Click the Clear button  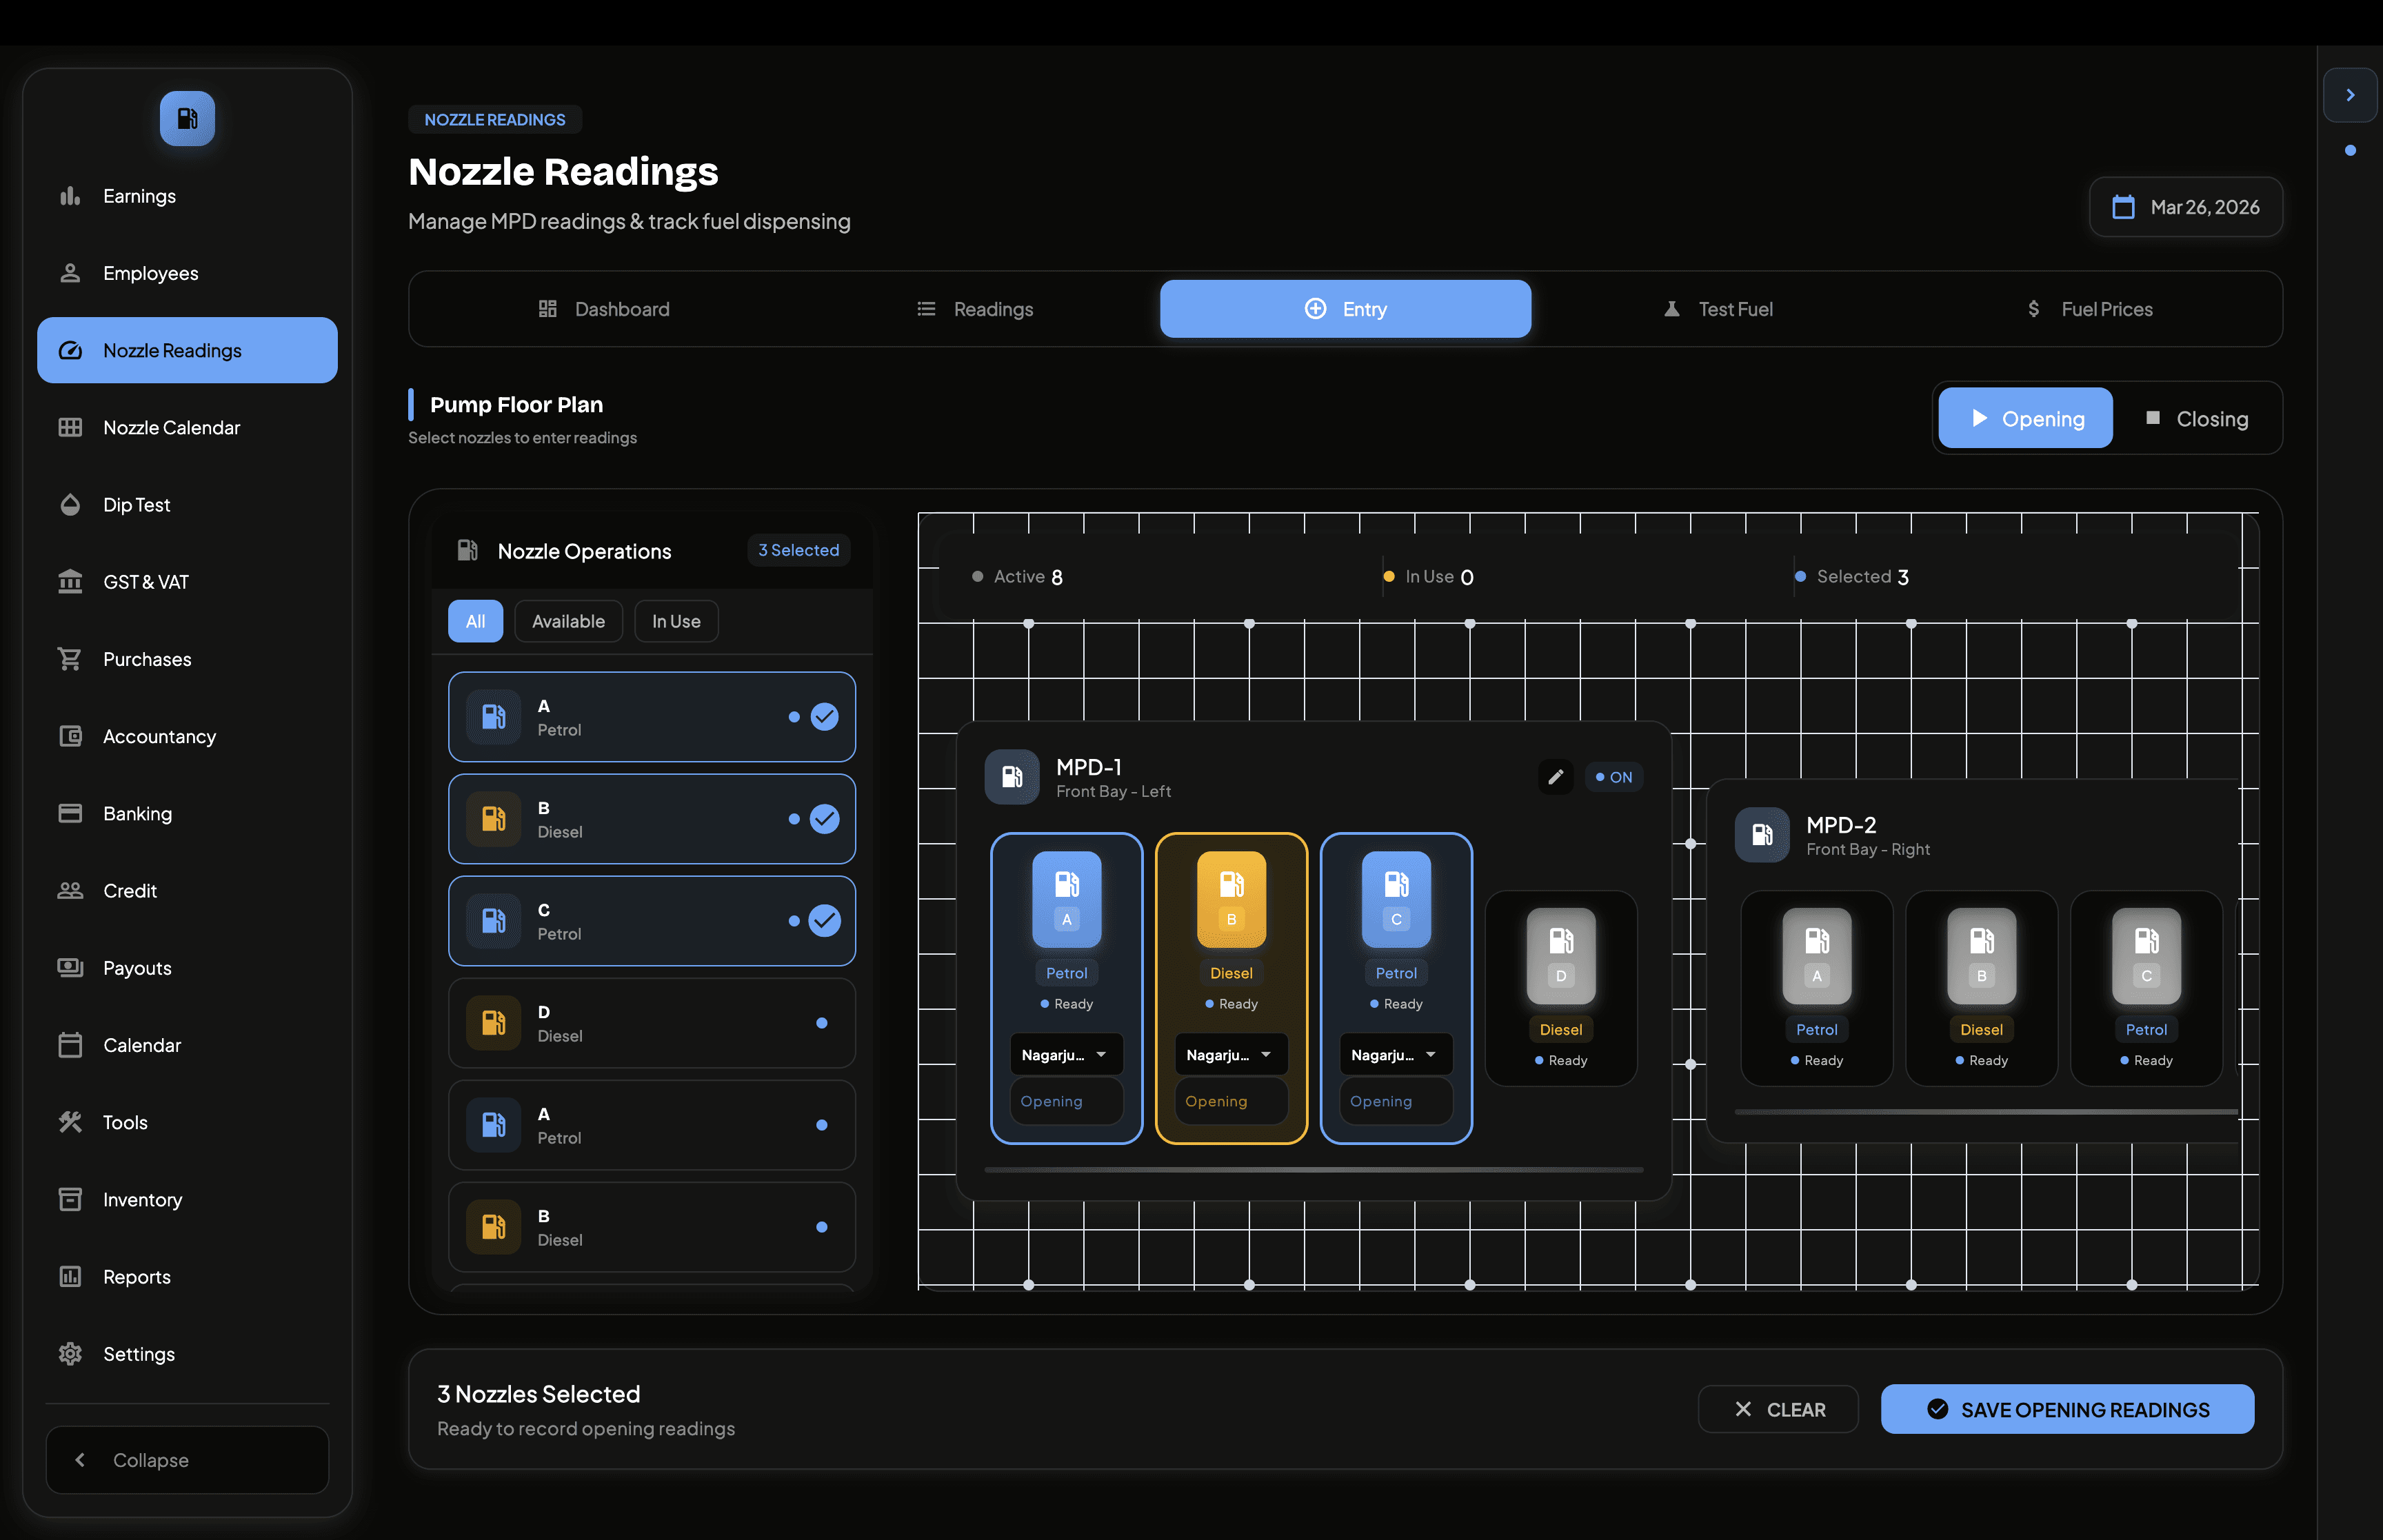pyautogui.click(x=1778, y=1409)
